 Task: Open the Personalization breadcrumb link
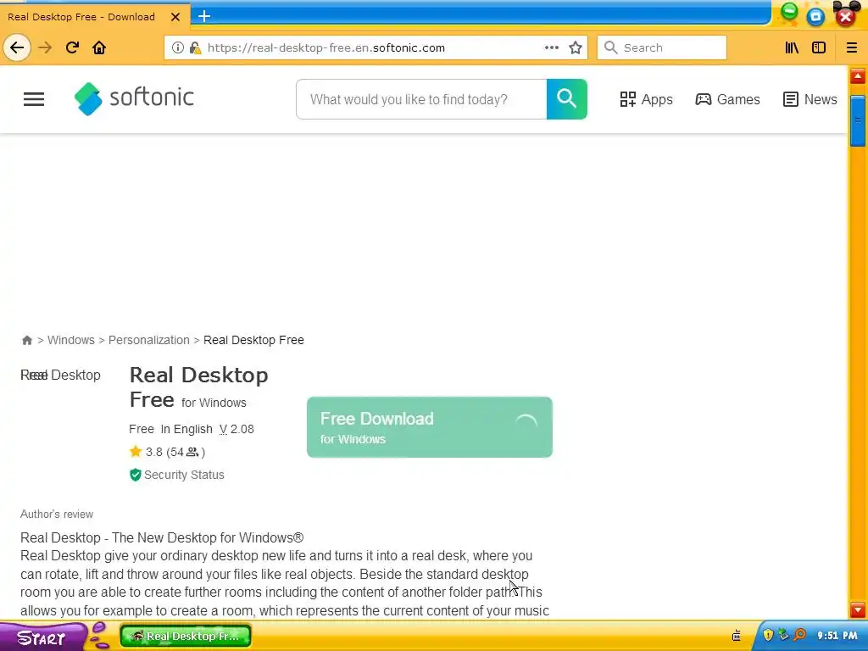[x=149, y=340]
